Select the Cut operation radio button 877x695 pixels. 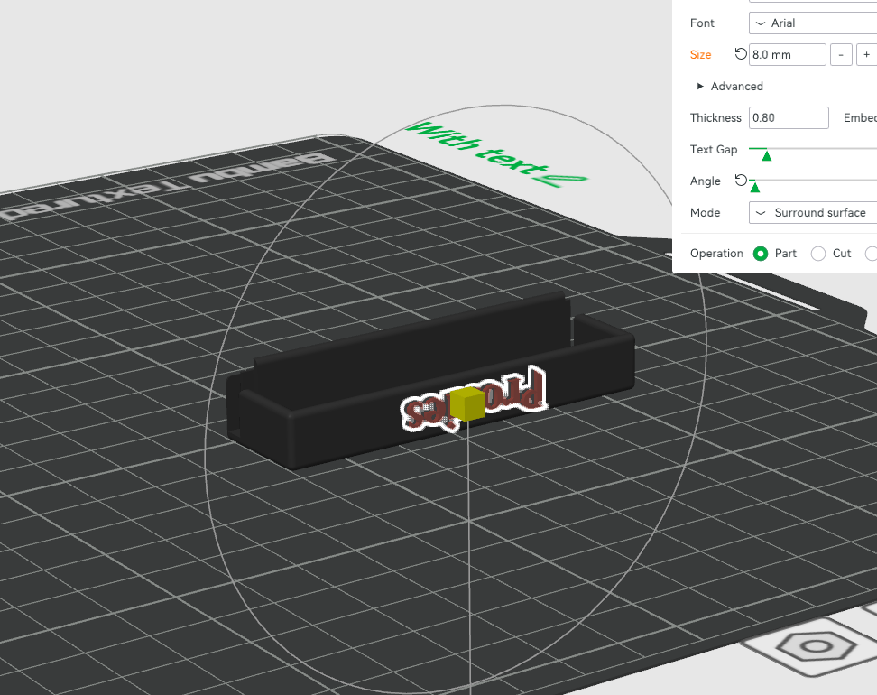click(818, 254)
